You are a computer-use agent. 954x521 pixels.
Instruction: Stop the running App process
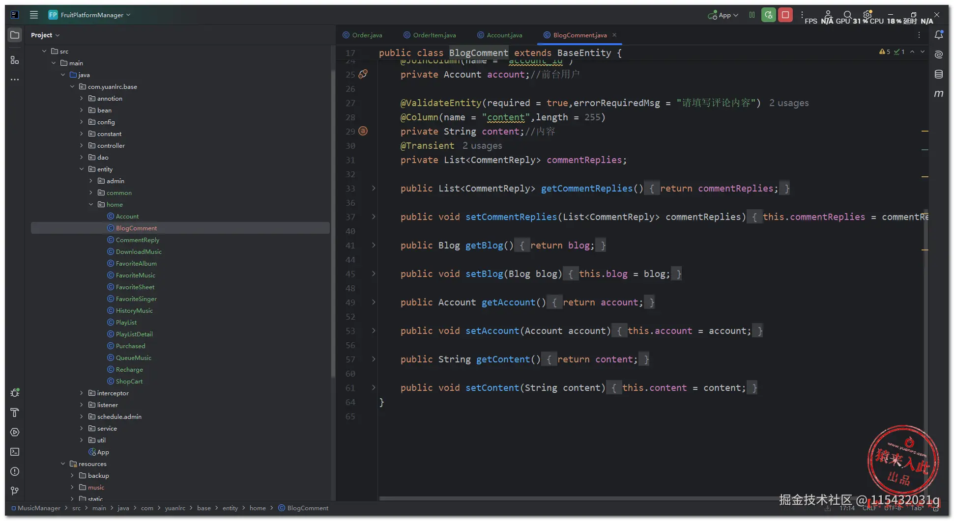pos(785,15)
